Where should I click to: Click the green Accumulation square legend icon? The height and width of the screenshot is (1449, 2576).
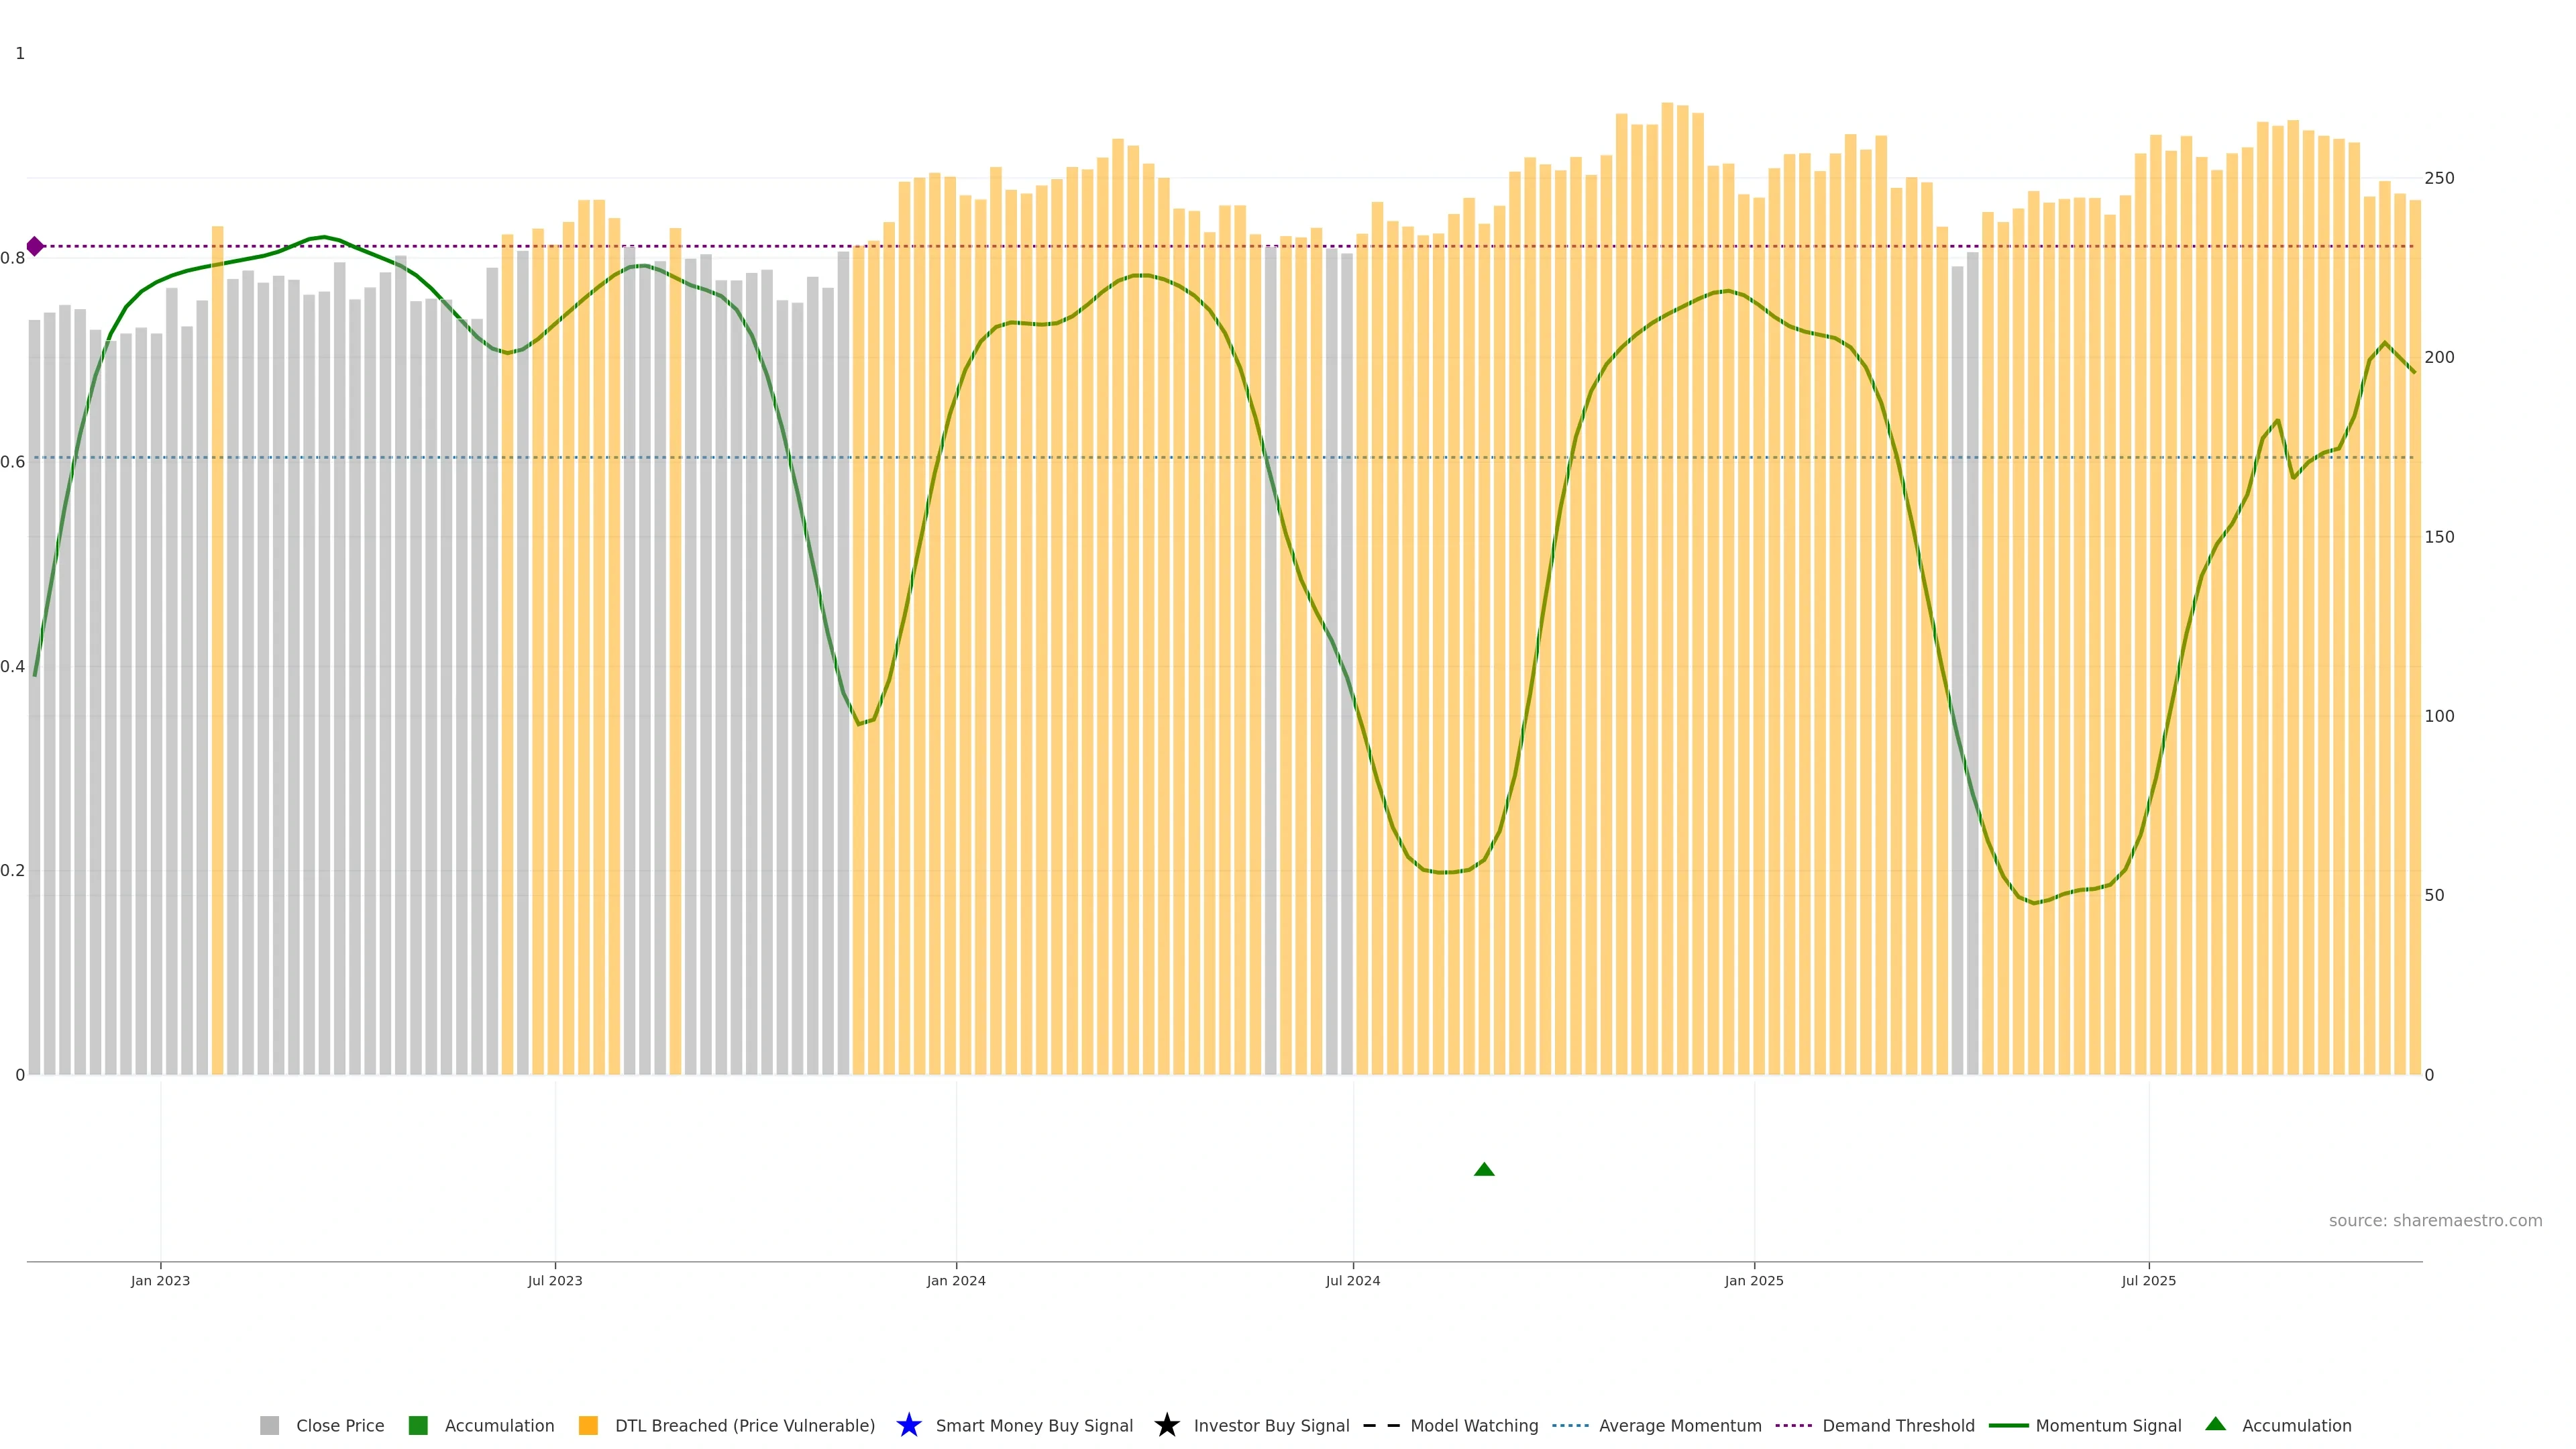[418, 1425]
